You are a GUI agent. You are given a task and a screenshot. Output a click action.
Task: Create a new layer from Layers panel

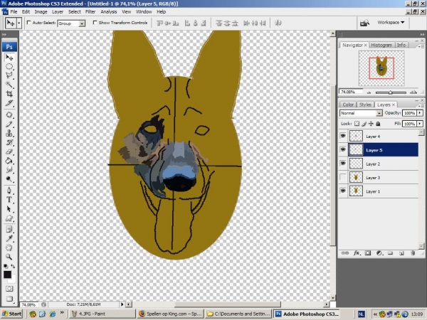coord(401,253)
